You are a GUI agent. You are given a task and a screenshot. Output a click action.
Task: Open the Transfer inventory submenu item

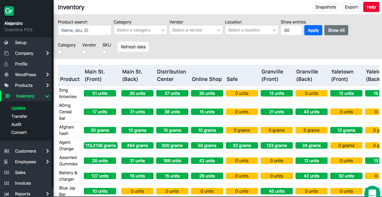click(19, 116)
